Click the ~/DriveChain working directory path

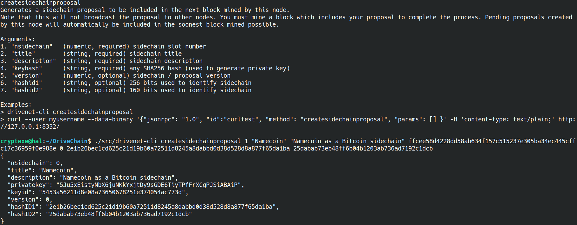[x=67, y=141]
